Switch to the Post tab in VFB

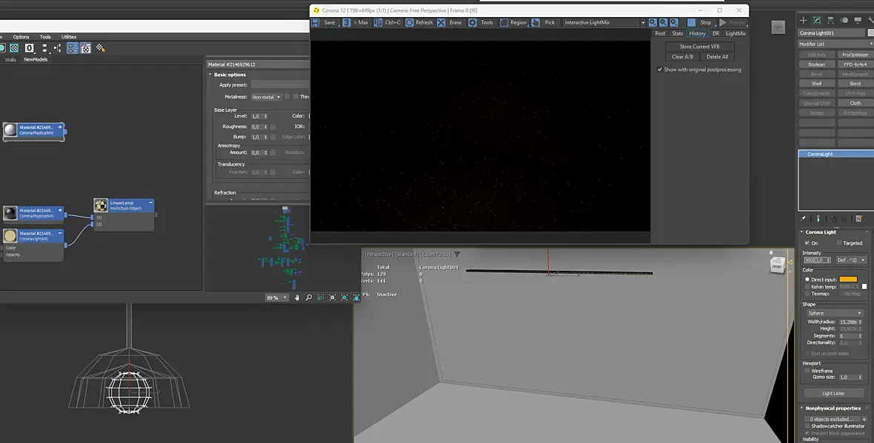[660, 33]
